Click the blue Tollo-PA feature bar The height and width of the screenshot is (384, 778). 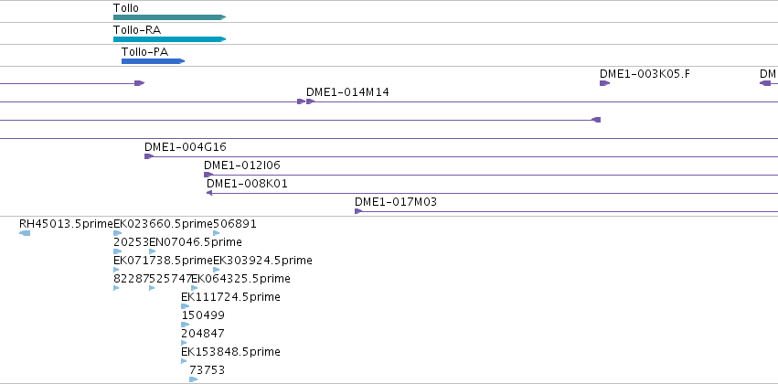coord(153,61)
